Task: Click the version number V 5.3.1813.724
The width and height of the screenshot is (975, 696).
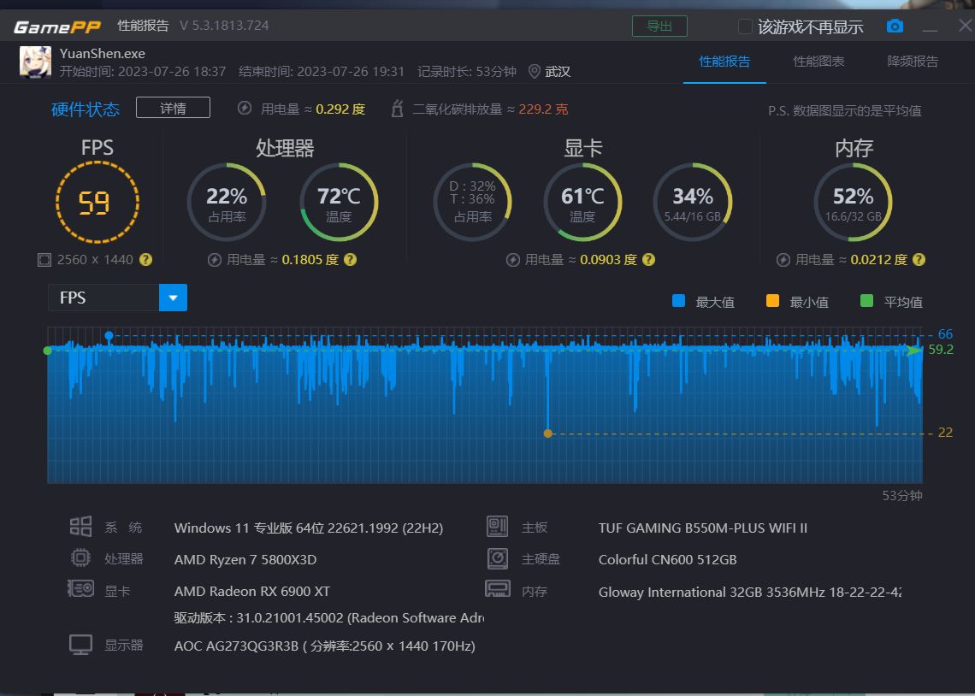Action: (x=224, y=26)
